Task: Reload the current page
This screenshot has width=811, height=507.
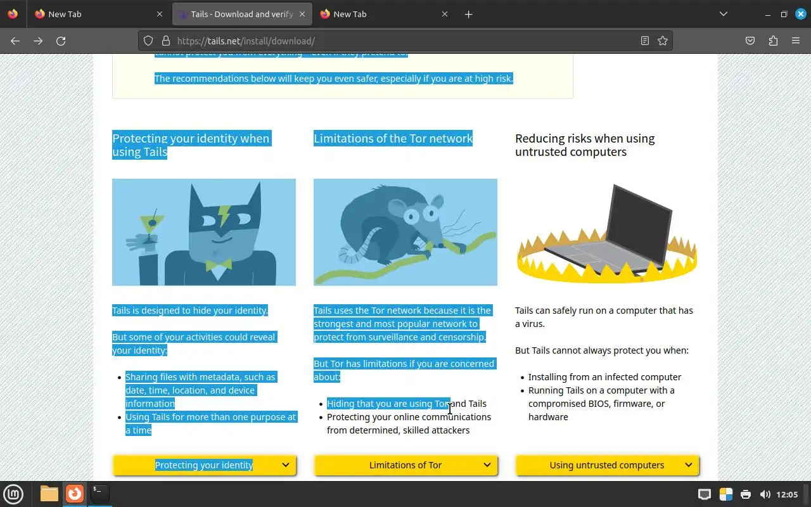Action: [x=61, y=41]
